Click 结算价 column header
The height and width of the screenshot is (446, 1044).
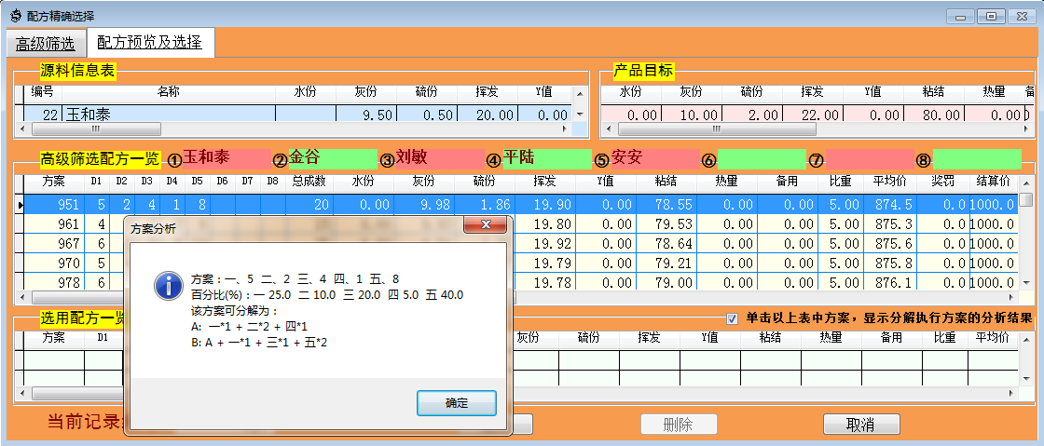[993, 181]
